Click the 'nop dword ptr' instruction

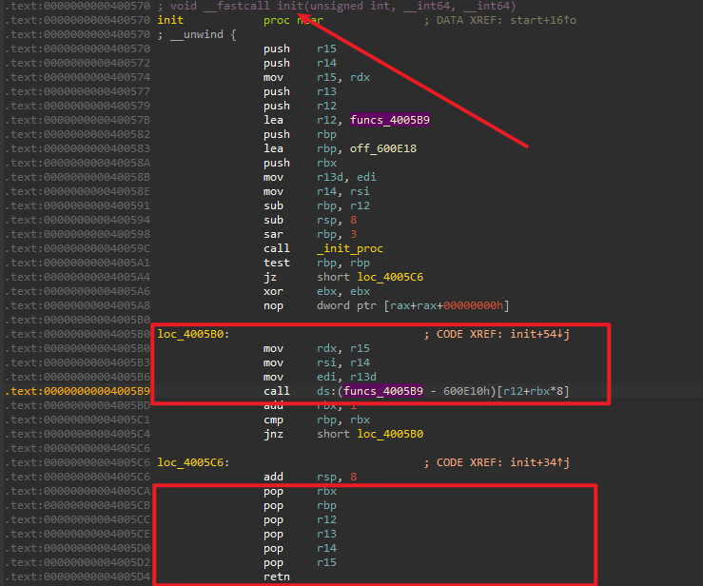click(x=386, y=305)
